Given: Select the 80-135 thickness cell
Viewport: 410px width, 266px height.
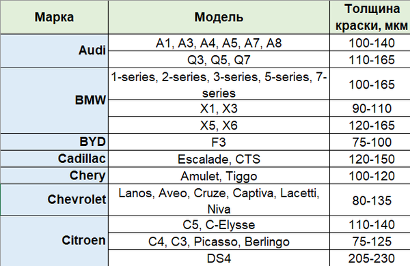Looking at the screenshot, I should [370, 200].
